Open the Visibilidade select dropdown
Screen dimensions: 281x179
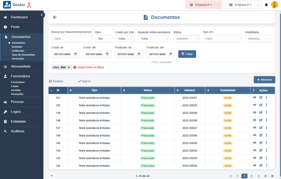(258, 38)
